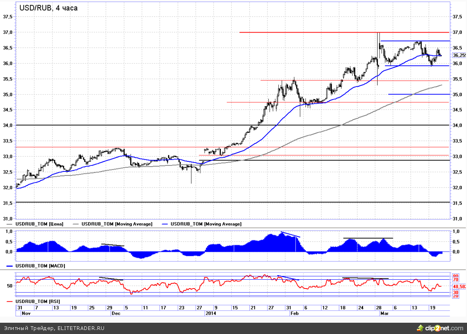Click the USD/RUB, 4 часа chart title
The width and height of the screenshot is (467, 334).
pos(48,8)
